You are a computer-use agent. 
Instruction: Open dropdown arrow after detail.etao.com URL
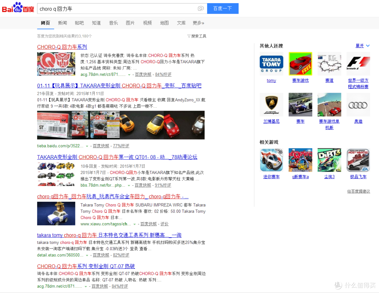[x=87, y=255]
